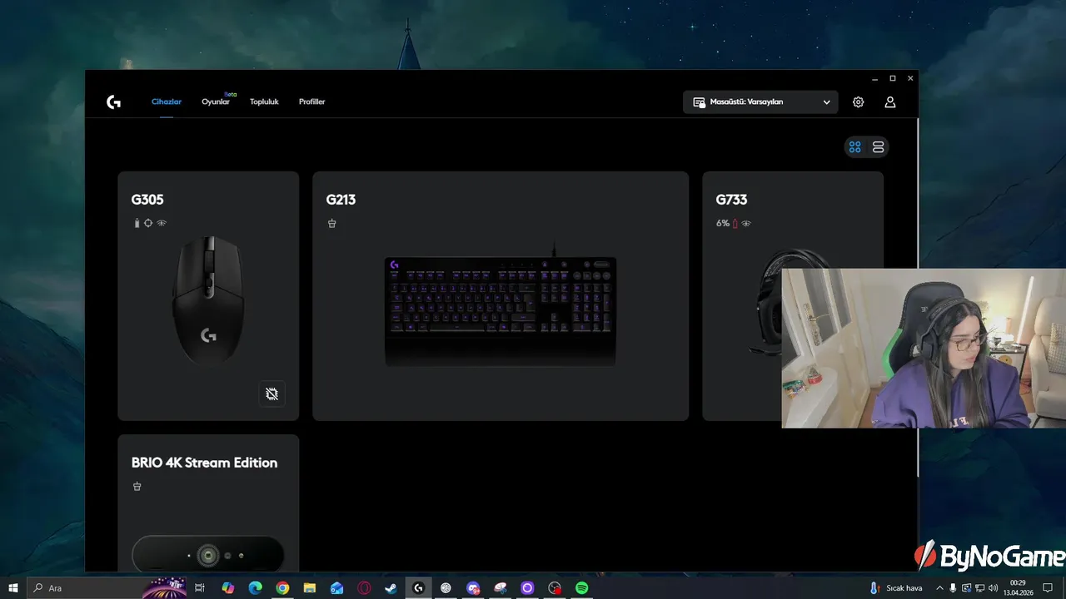Click the G305 DPI crosshair icon

[148, 223]
